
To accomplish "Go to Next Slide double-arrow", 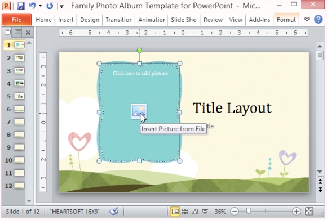I will pyautogui.click(x=320, y=190).
